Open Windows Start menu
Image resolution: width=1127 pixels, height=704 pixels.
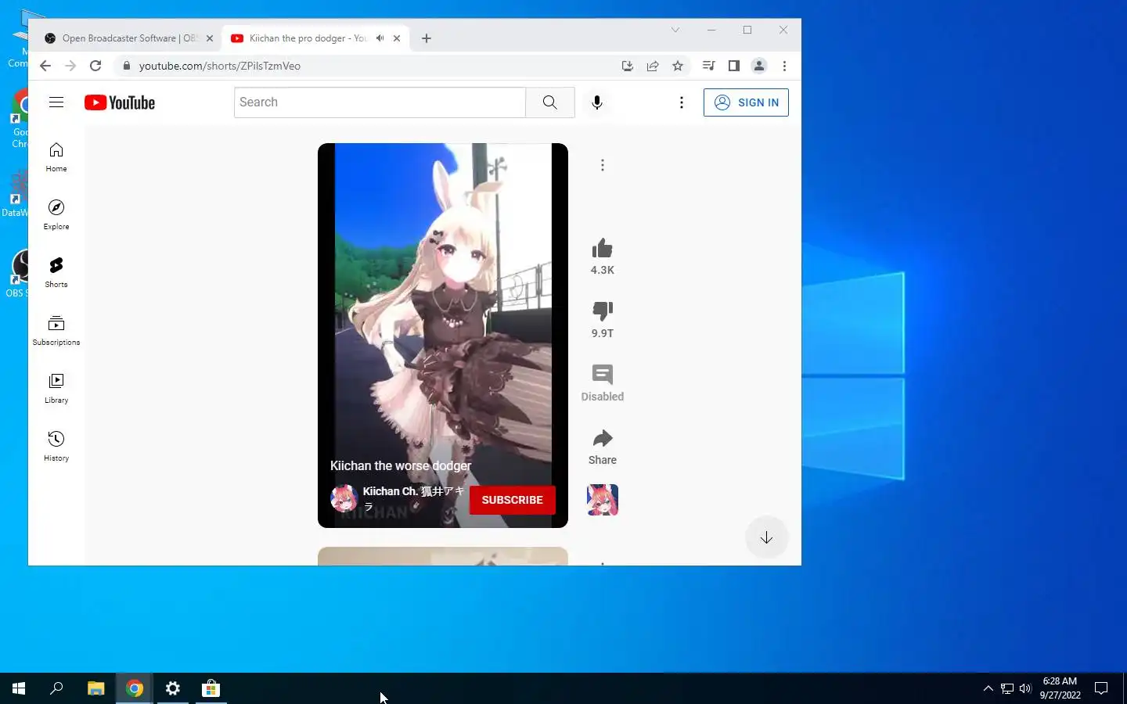(x=19, y=688)
